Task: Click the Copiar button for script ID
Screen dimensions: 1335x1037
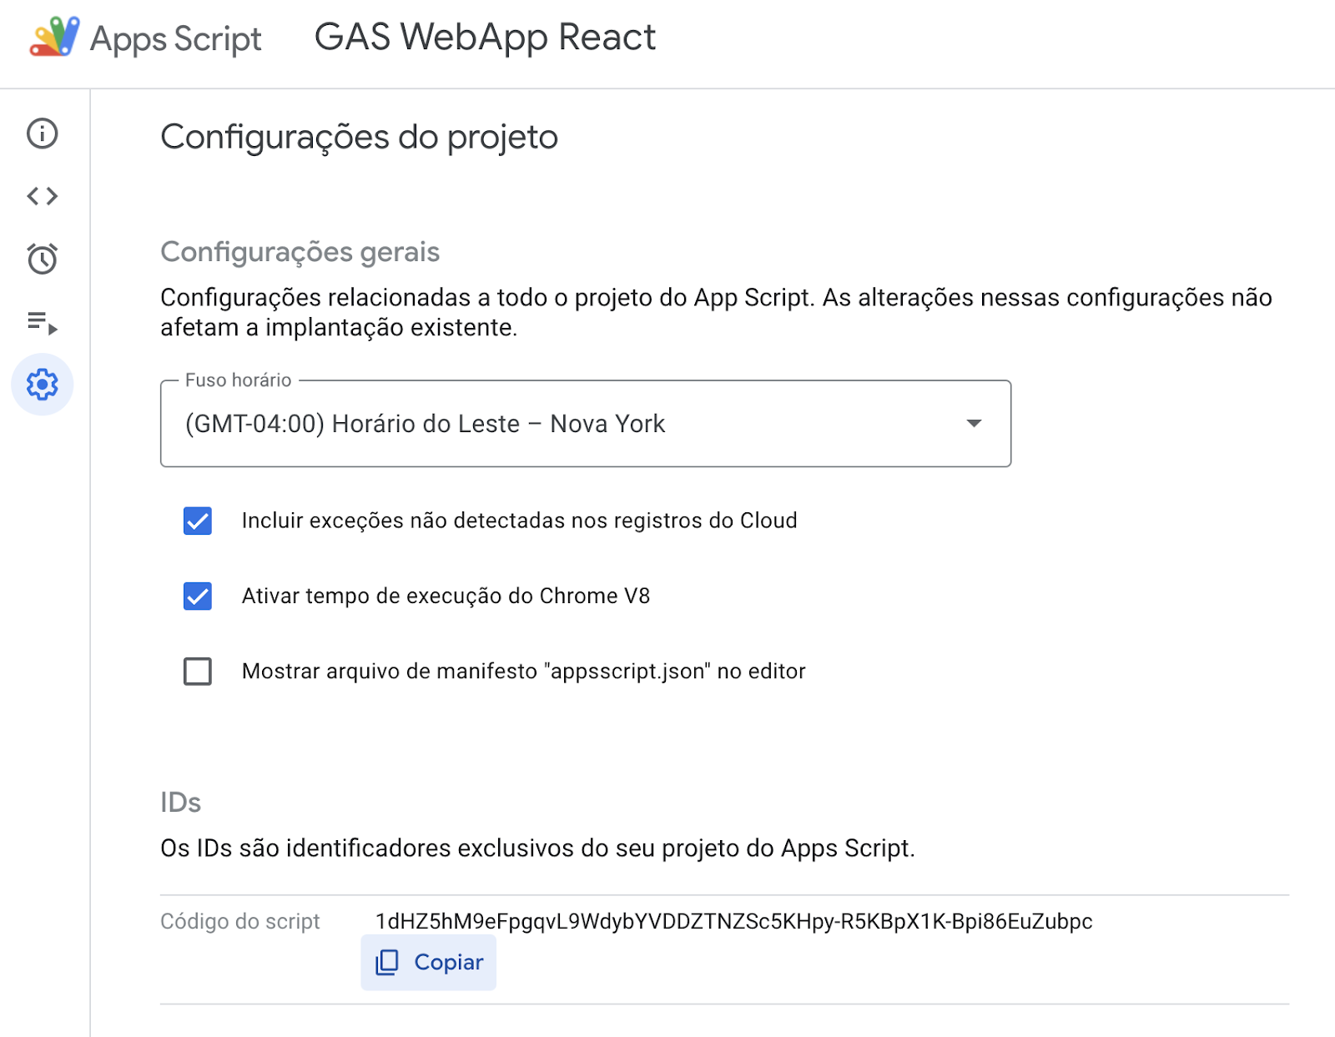Action: click(429, 962)
